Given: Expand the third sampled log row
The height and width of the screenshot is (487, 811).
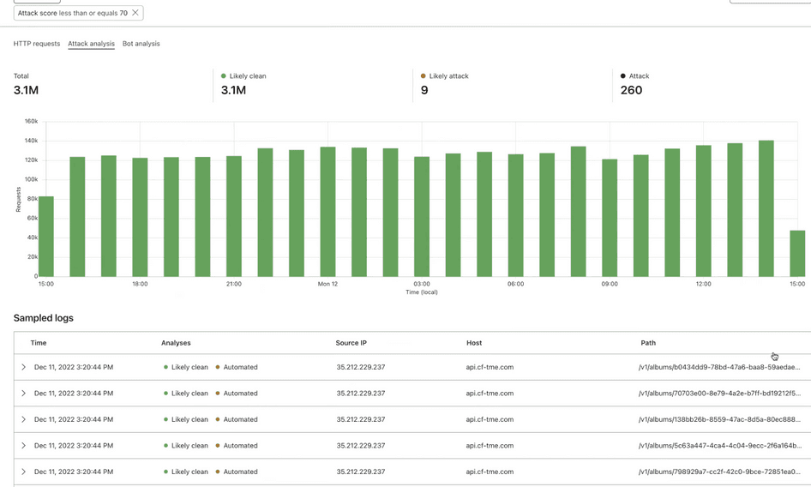Looking at the screenshot, I should 23,419.
